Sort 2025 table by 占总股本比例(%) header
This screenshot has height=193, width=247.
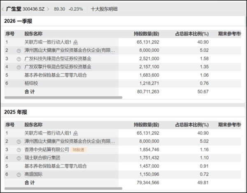click(x=192, y=125)
